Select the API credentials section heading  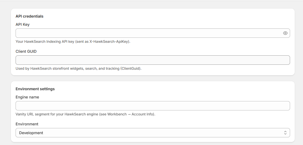[29, 16]
